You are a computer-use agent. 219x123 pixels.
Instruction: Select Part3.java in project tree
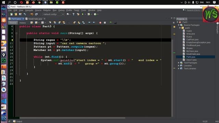pos(191,57)
